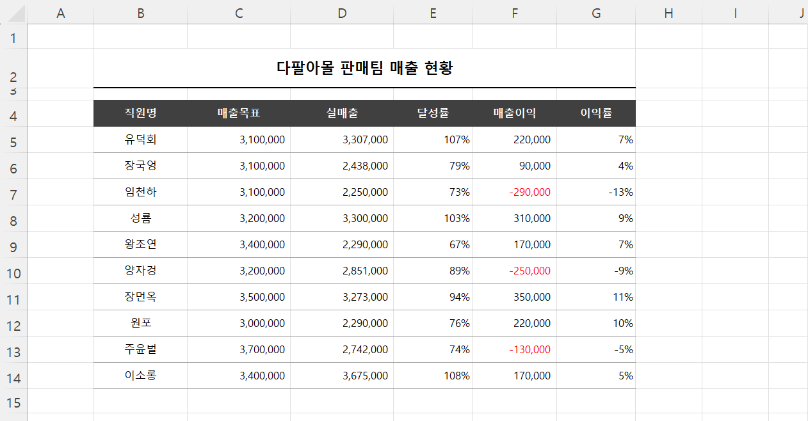Select row 5 header
808x421 pixels.
[13, 139]
